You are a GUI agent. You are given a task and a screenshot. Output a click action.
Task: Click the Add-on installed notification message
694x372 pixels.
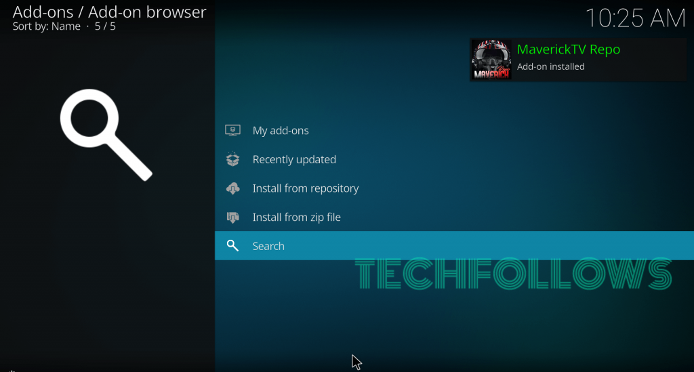(550, 67)
